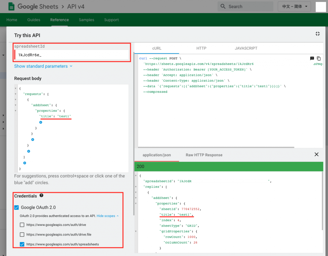The image size is (328, 256).
Task: Click the sheetId 770472552 value
Action: [x=190, y=209]
